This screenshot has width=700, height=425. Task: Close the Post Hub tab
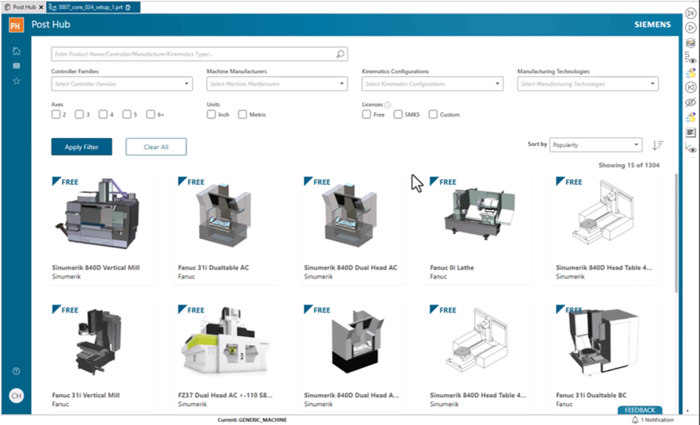pyautogui.click(x=41, y=7)
